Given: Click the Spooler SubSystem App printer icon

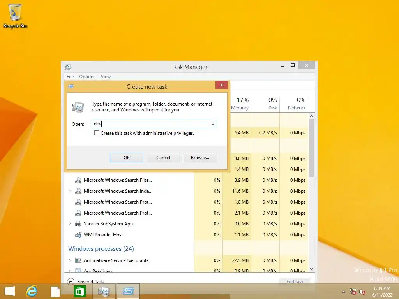Looking at the screenshot, I should [78, 224].
